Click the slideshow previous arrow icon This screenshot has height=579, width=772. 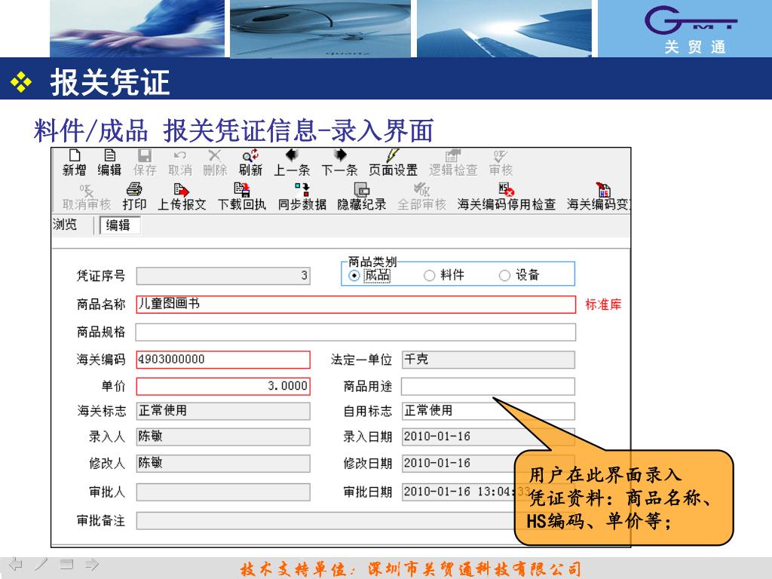point(16,564)
